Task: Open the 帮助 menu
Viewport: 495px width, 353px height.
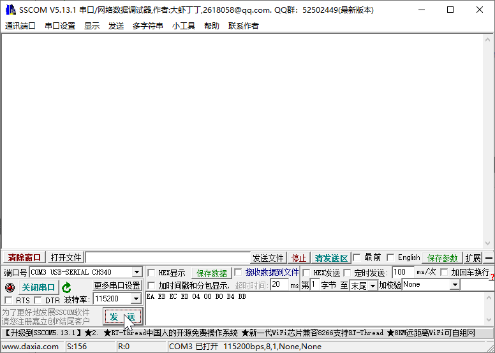Action: coord(212,26)
